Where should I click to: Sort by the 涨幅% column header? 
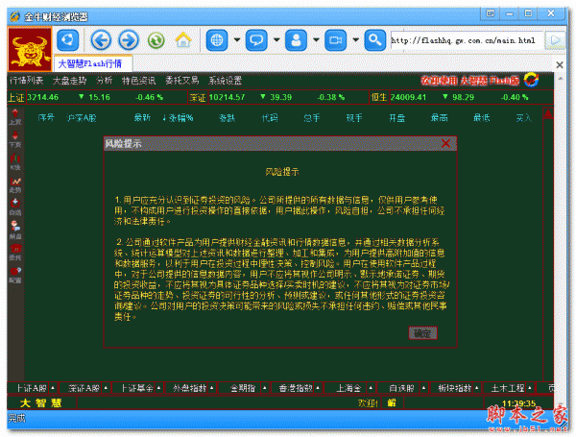click(178, 117)
